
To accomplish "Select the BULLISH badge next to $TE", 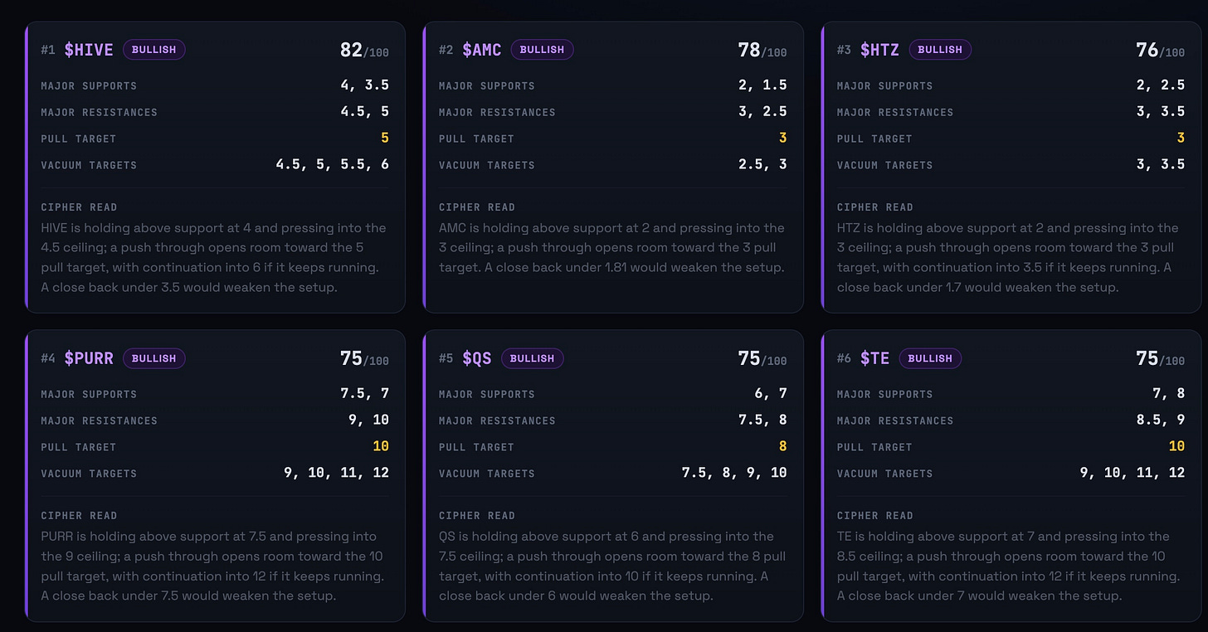I will click(x=931, y=358).
